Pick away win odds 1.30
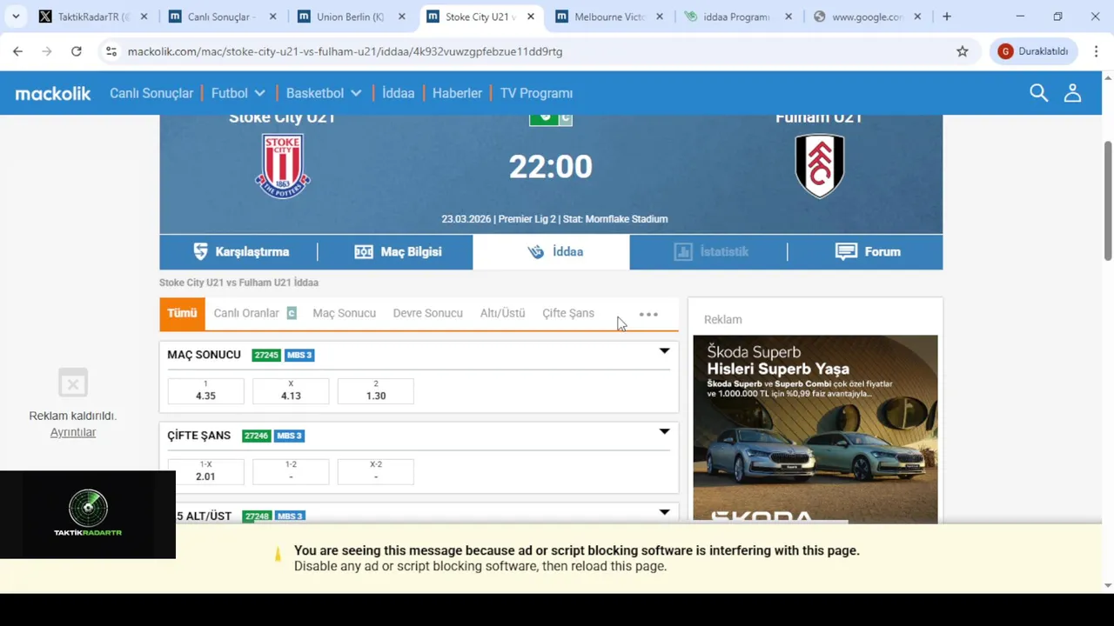Image resolution: width=1114 pixels, height=626 pixels. pos(376,390)
